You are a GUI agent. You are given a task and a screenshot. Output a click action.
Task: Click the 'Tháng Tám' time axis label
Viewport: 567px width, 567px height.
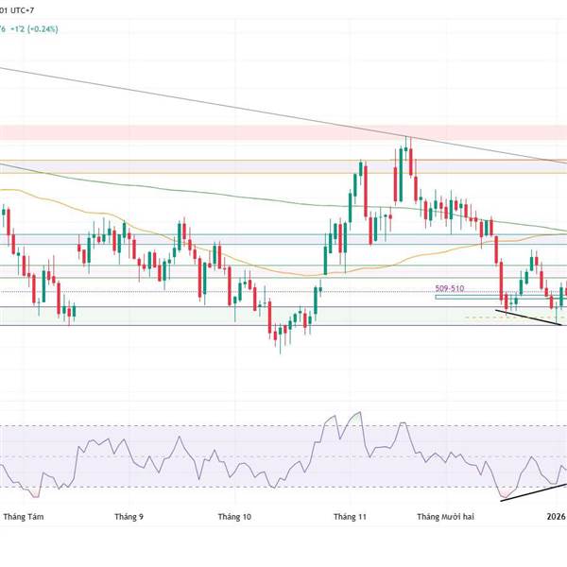click(24, 517)
